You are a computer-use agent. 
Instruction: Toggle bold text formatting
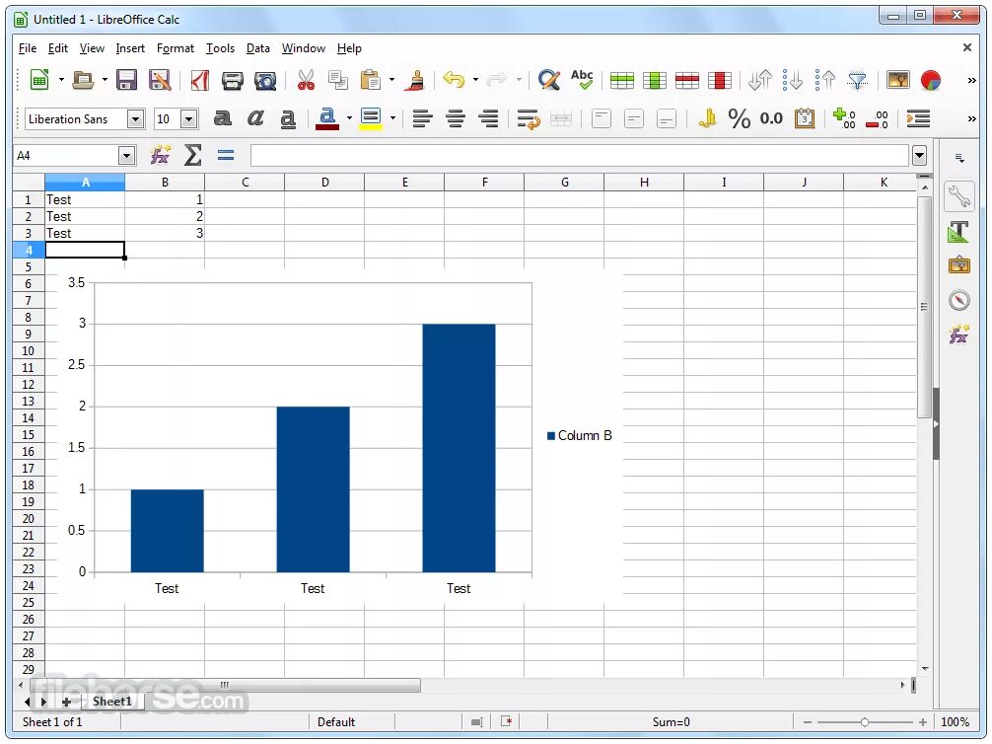pos(223,118)
